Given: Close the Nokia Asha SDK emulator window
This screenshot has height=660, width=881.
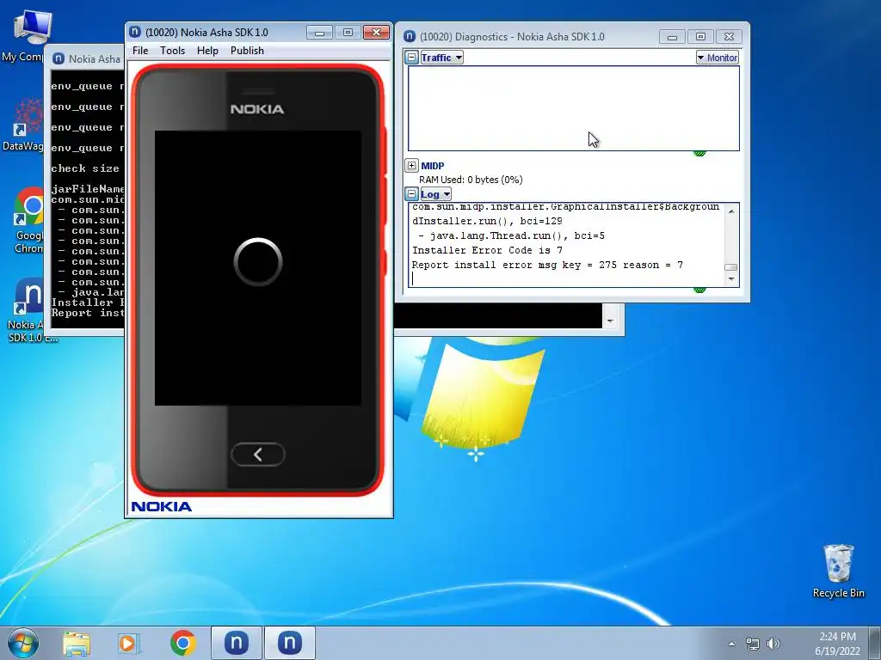Looking at the screenshot, I should (377, 33).
